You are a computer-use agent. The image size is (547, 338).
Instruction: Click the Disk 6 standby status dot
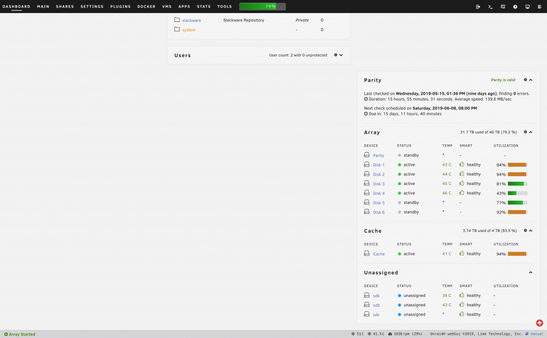click(399, 212)
